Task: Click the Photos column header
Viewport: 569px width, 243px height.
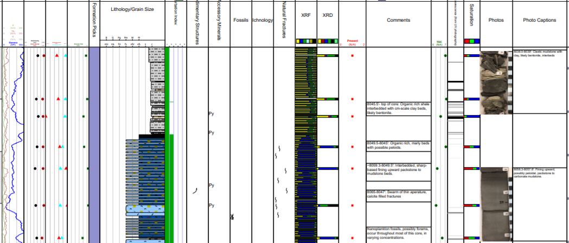Action: pos(496,20)
